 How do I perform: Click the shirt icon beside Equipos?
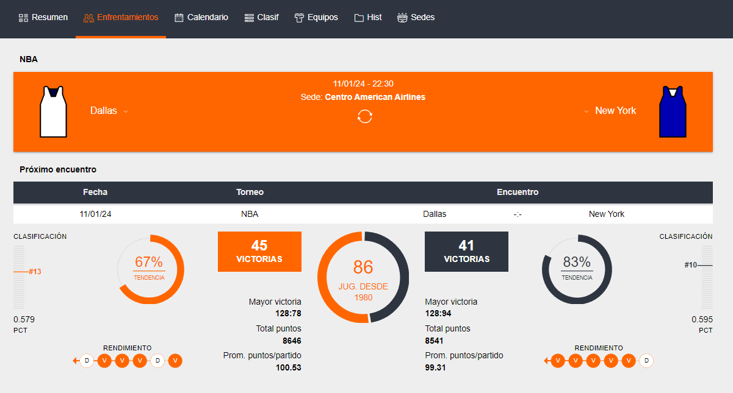coord(299,18)
